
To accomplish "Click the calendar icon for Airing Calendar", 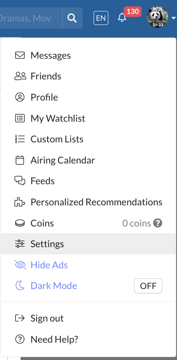I will pos(20,160).
